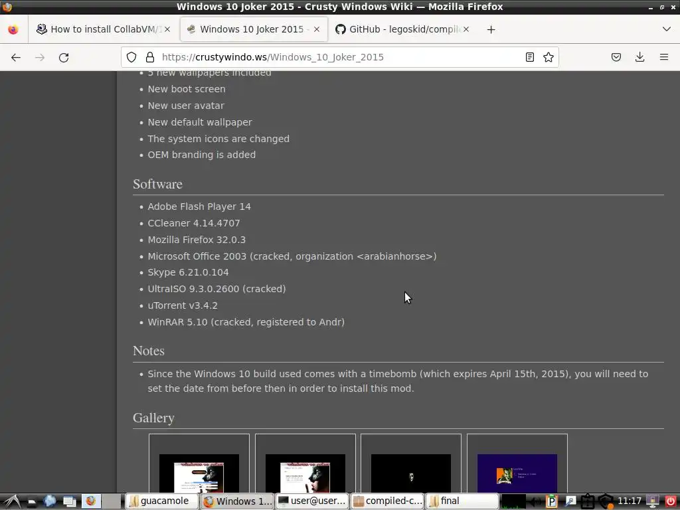Click 'New user avatar' list item
Image resolution: width=680 pixels, height=510 pixels.
186,106
